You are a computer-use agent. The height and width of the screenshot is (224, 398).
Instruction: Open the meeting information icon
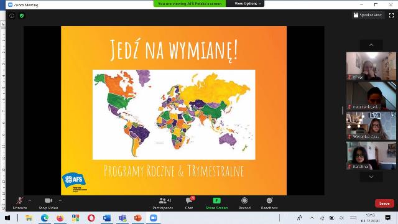pos(12,16)
